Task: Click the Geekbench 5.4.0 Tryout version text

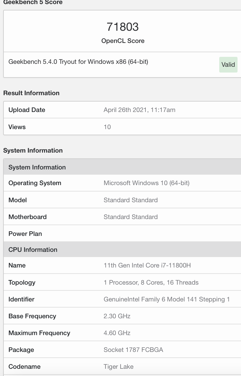Action: 78,62
